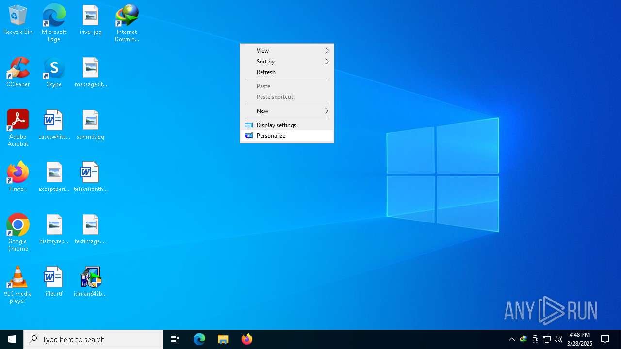Viewport: 621px width, 349px height.
Task: Launch Firefox from the taskbar
Action: pyautogui.click(x=247, y=339)
